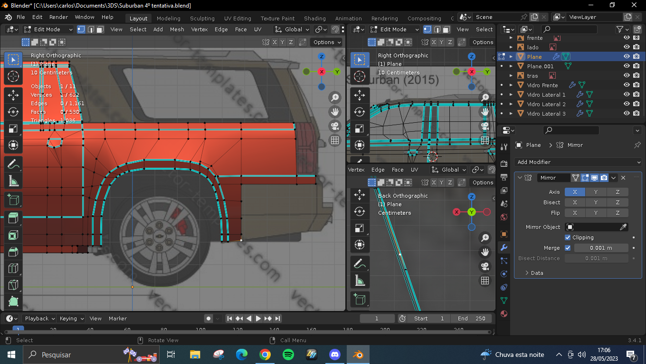Toggle the Clipping checkbox
646x364 pixels.
tap(568, 237)
